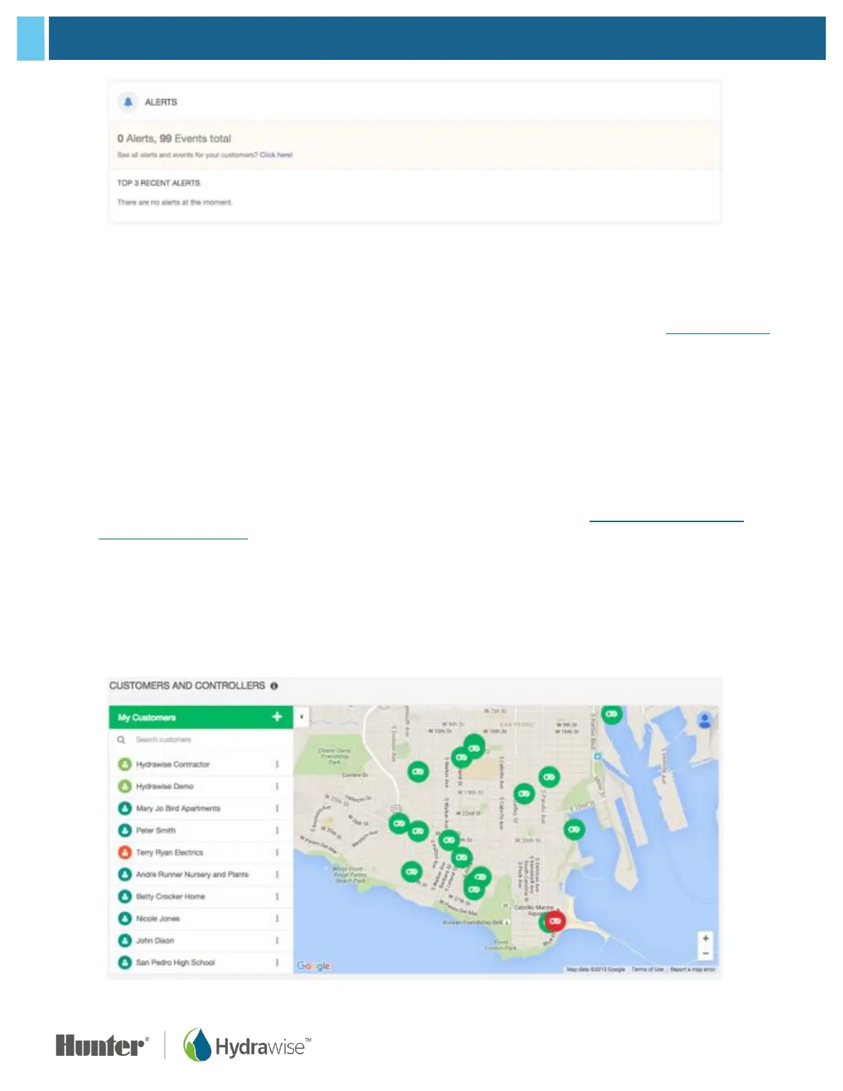Click the Peter Smith avatar icon
The width and height of the screenshot is (843, 1091).
click(125, 831)
